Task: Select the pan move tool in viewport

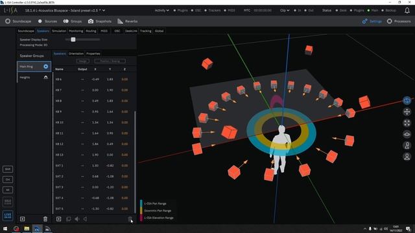Action: pos(407,112)
